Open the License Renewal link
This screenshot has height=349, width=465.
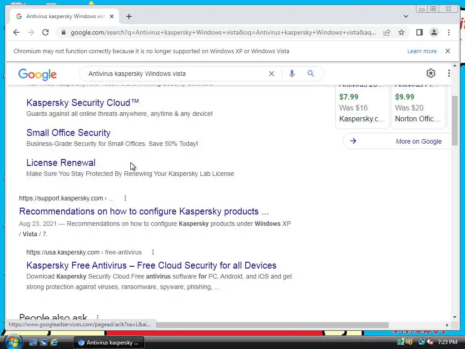(61, 163)
